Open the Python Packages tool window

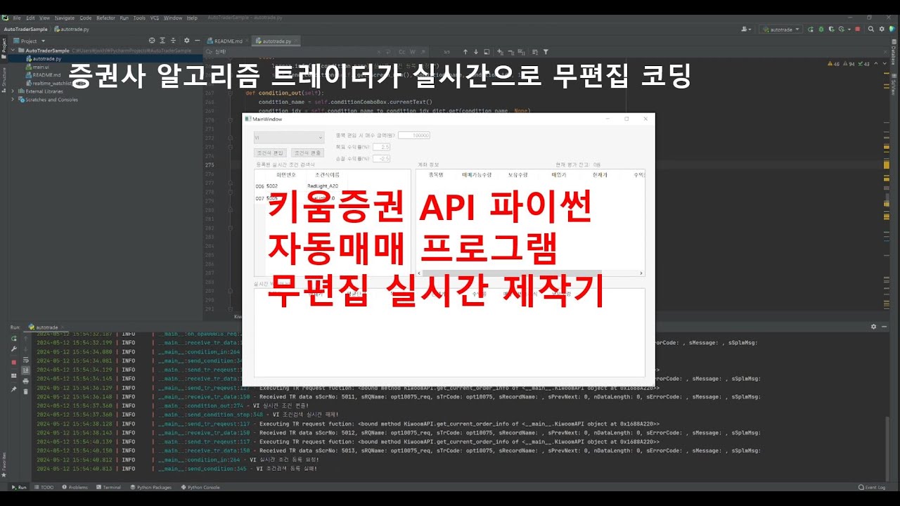click(151, 487)
